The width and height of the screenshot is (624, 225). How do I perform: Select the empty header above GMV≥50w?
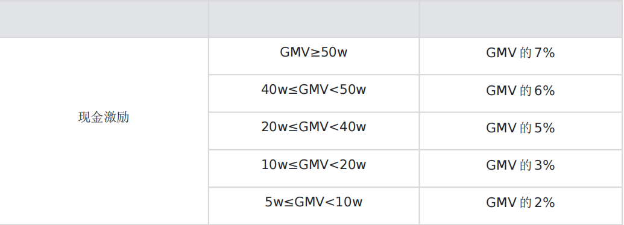click(x=314, y=19)
